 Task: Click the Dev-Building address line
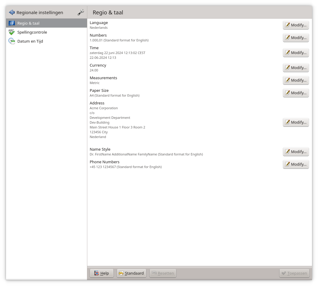pyautogui.click(x=100, y=122)
